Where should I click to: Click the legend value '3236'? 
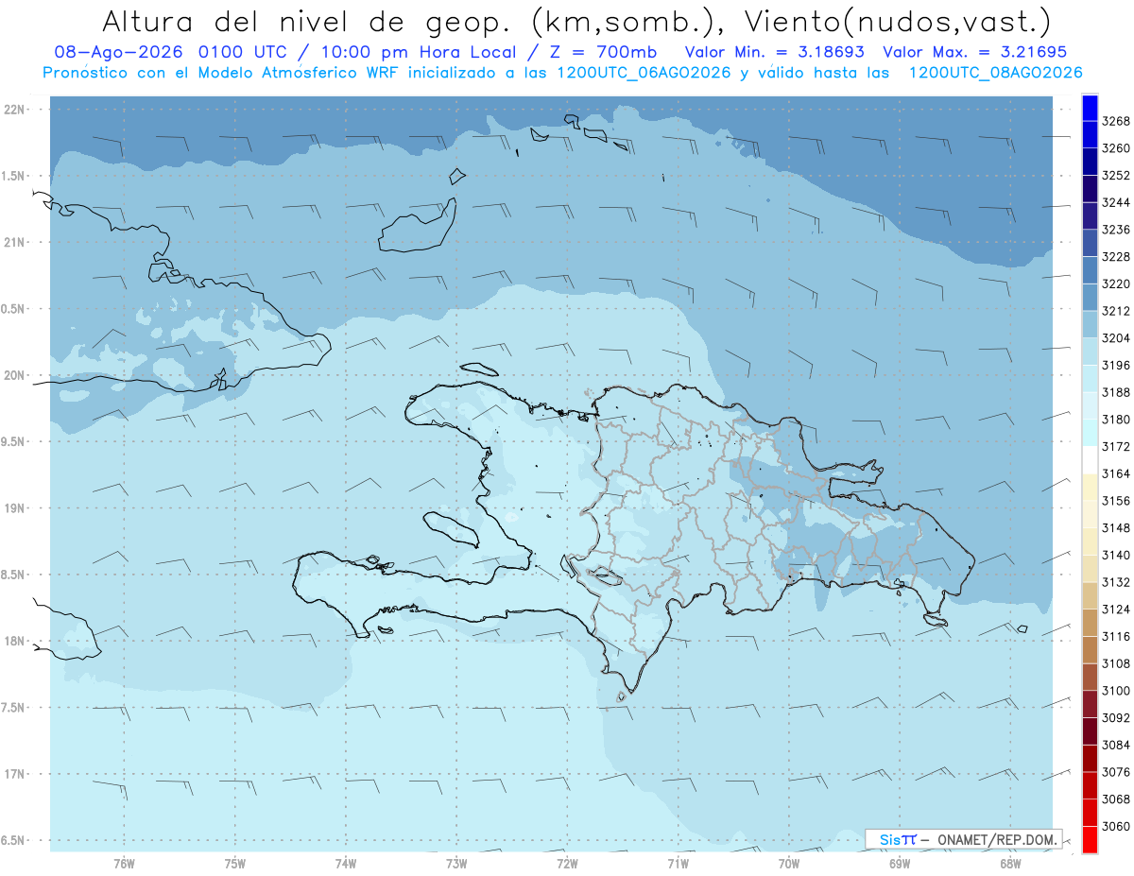point(1116,230)
